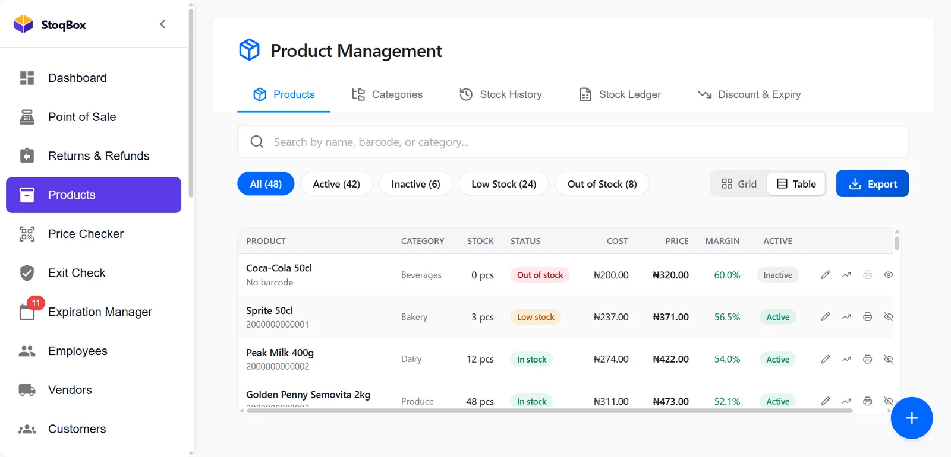Click the Product Management box icon
The height and width of the screenshot is (457, 951).
[x=250, y=50]
